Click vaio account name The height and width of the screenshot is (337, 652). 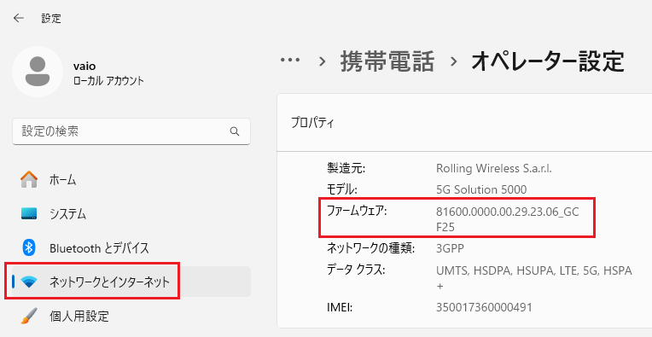84,67
